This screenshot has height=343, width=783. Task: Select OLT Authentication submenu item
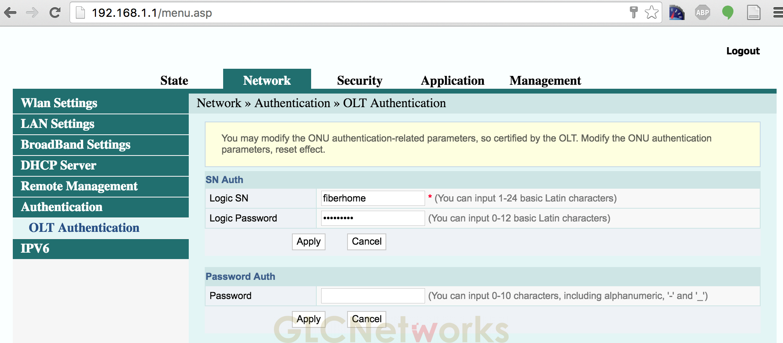[84, 228]
